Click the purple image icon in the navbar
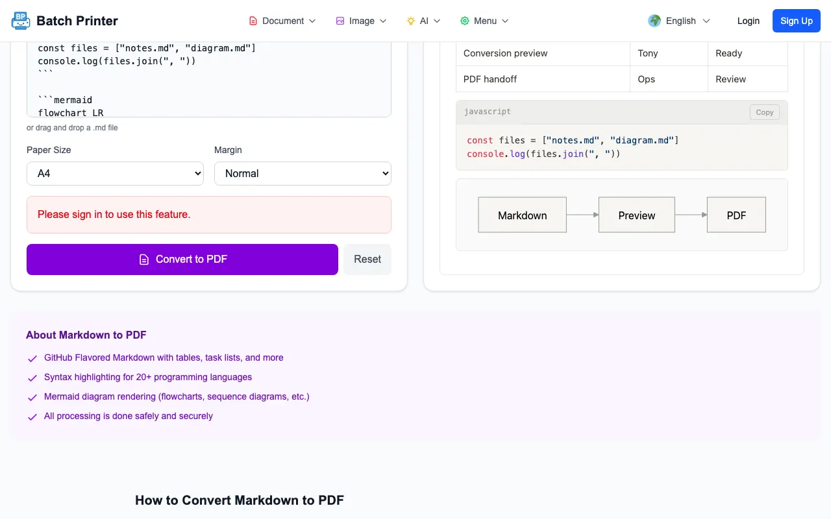831x519 pixels. [340, 21]
